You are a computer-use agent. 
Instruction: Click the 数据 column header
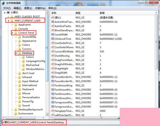coord(127,13)
